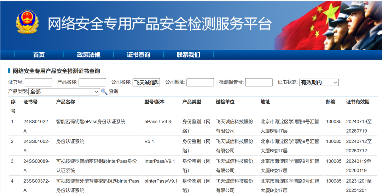The image size is (382, 195).
Task: Click the platform title 网络安全专用产品安全检测服务平台
Action: (x=160, y=24)
